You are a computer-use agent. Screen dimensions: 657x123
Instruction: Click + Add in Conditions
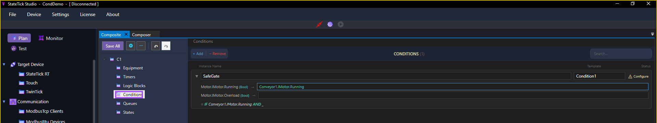[x=198, y=54]
